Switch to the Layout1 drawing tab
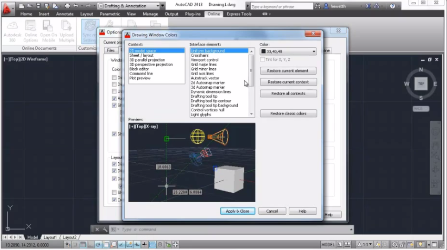447x250 pixels. click(x=50, y=237)
